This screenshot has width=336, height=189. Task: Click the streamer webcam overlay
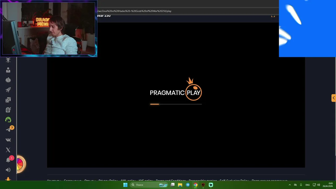tap(49, 28)
